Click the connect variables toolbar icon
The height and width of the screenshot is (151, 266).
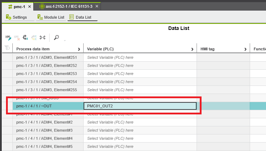[x=42, y=37]
